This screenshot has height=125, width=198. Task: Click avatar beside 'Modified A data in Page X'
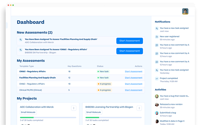[x=157, y=121]
